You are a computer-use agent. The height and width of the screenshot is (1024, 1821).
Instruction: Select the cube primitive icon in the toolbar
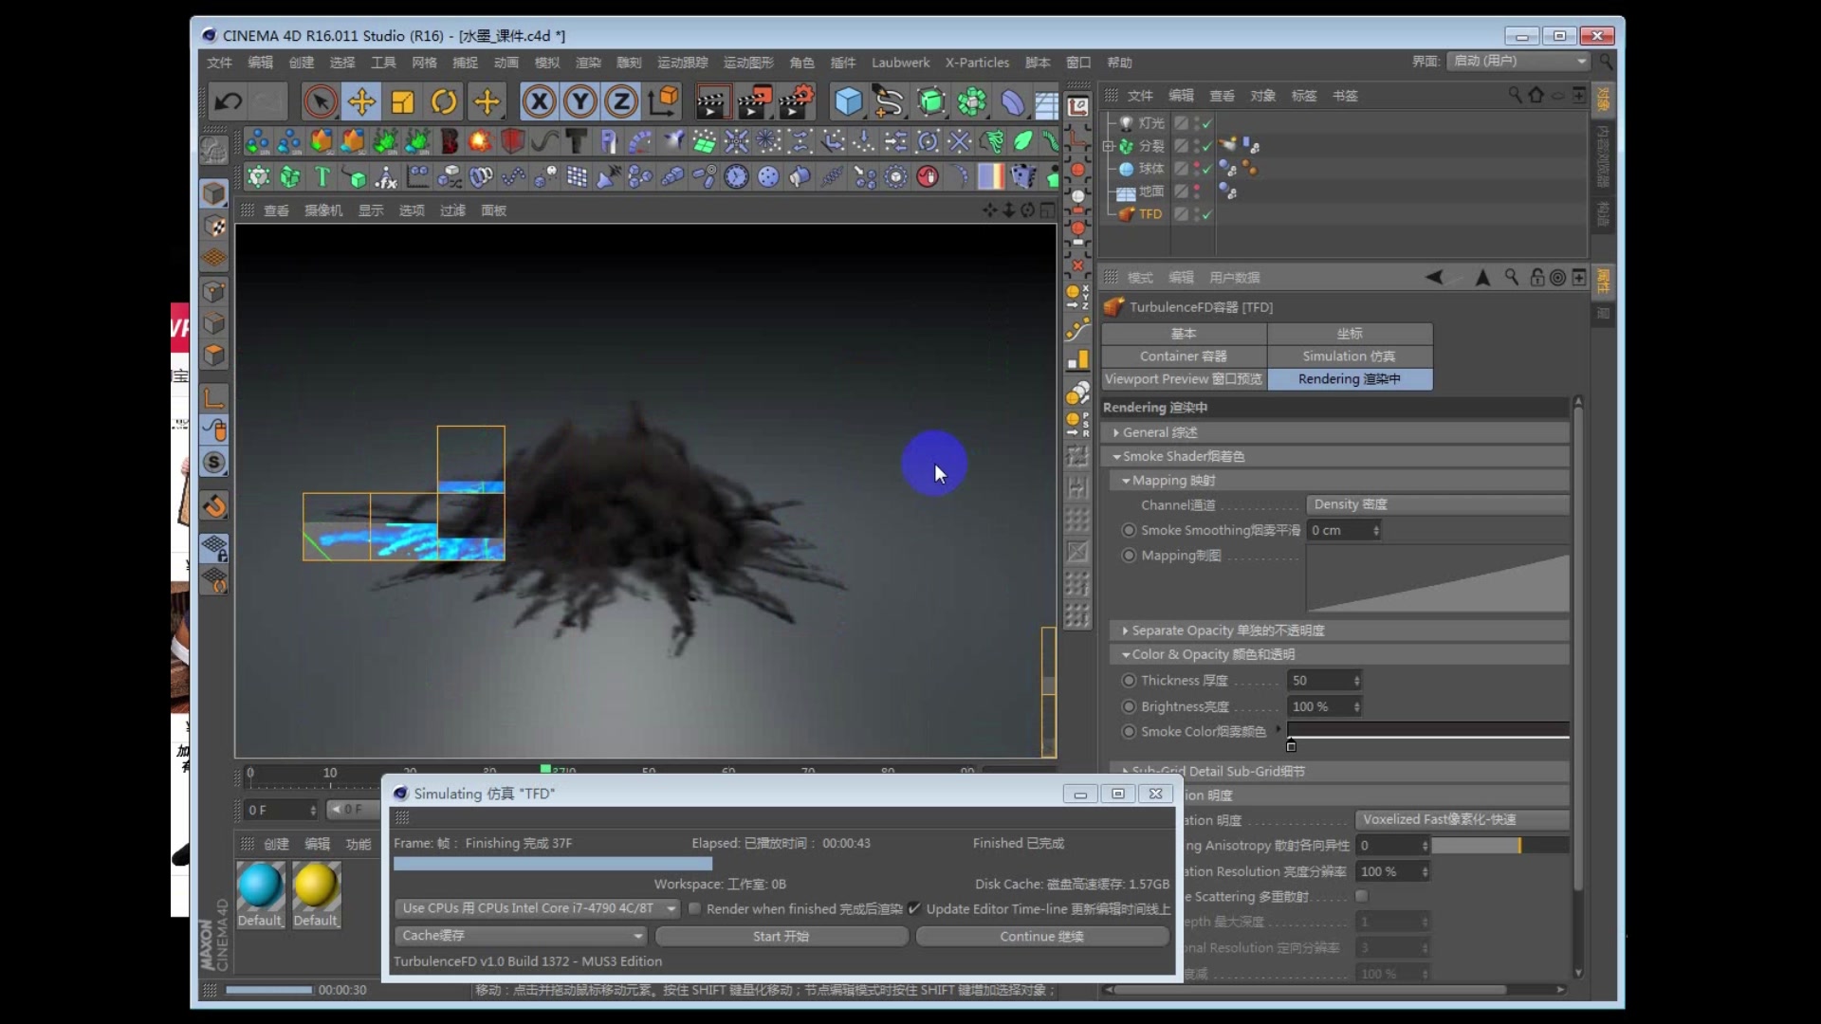click(x=848, y=101)
